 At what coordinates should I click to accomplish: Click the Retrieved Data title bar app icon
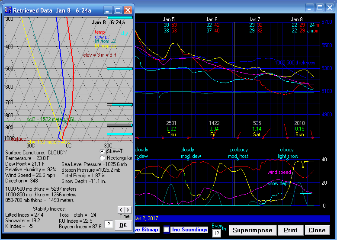pyautogui.click(x=7, y=10)
